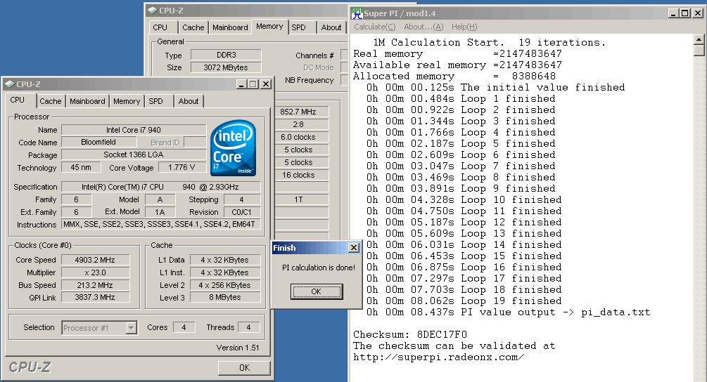
Task: Open Cache tab in back CPU-Z window
Action: point(193,27)
